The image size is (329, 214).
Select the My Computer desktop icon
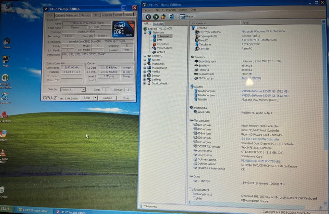8,7
